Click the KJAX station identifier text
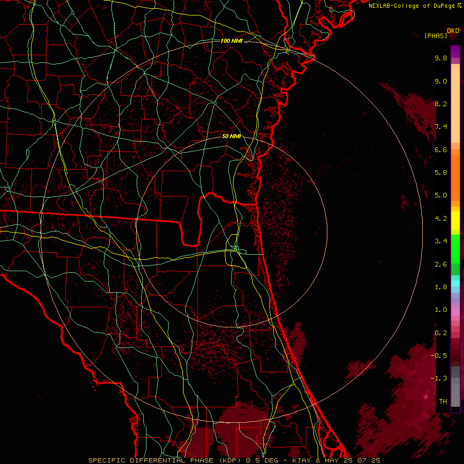464x464 pixels. click(302, 460)
